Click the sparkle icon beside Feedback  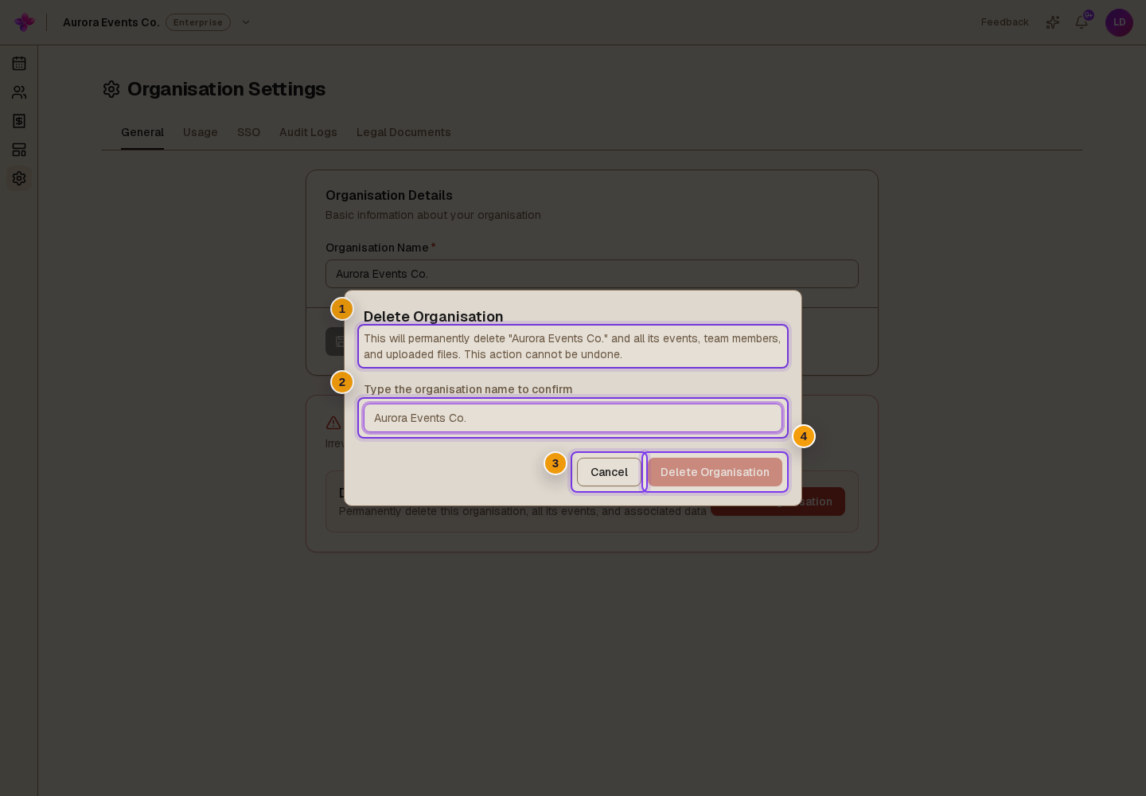(x=1053, y=22)
